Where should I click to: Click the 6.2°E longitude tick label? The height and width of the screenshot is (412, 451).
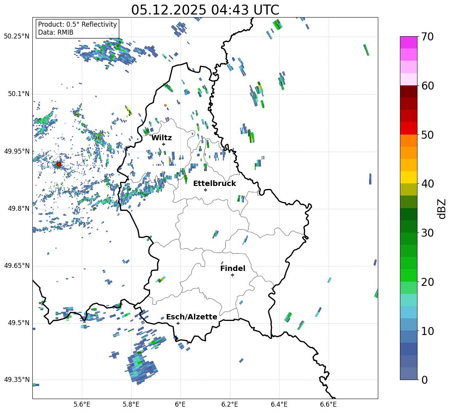pos(230,404)
